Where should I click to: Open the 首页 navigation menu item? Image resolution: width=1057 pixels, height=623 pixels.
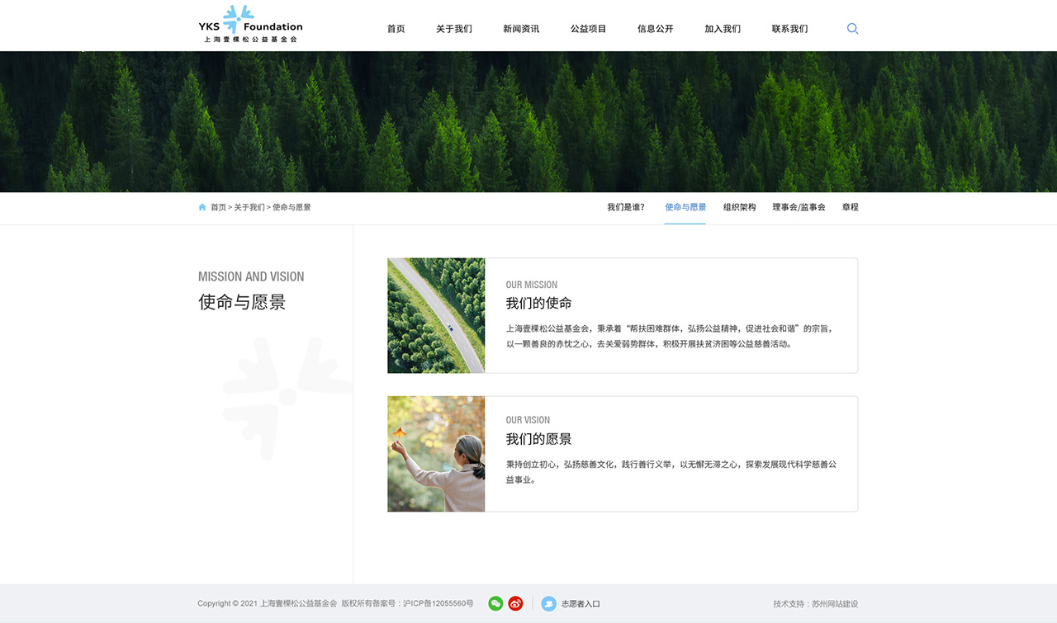(396, 29)
